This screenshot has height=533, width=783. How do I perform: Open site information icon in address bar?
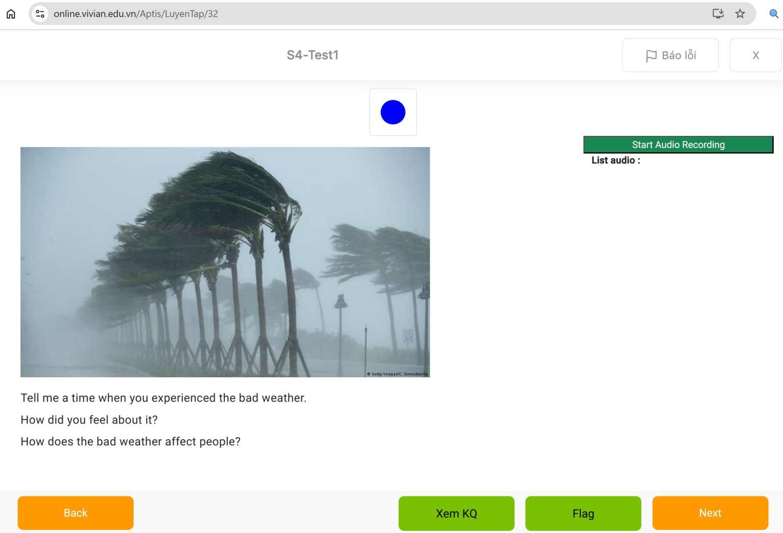(40, 14)
